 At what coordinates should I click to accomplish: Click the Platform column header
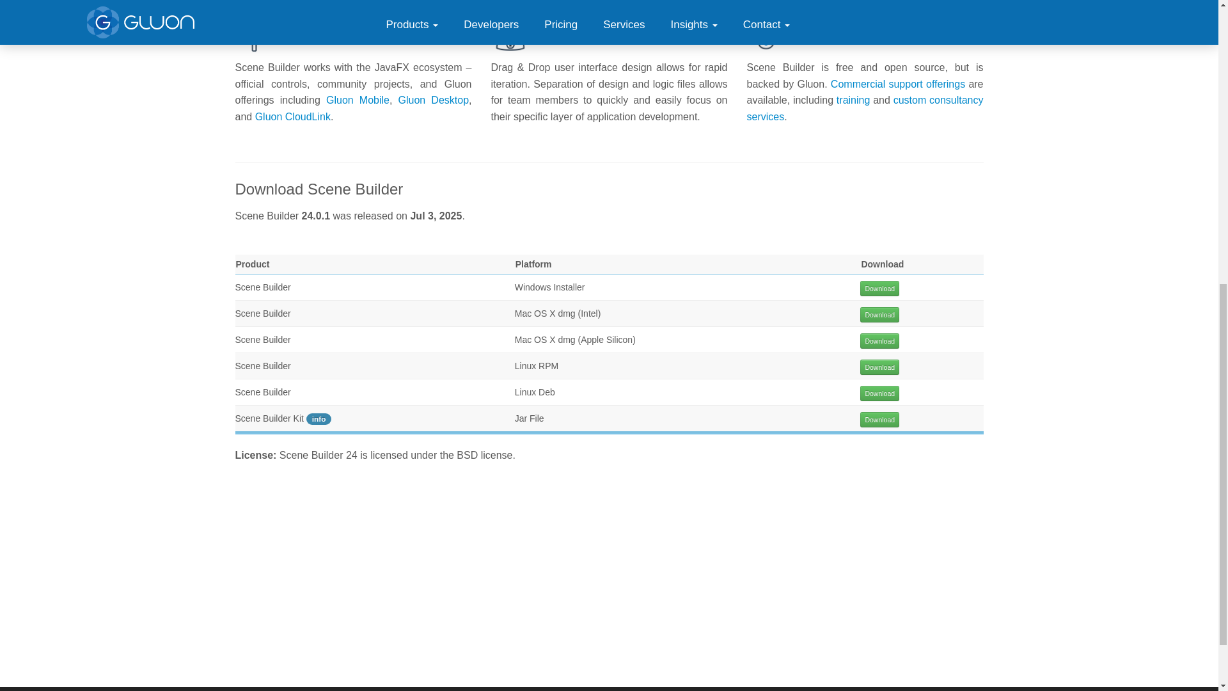click(533, 264)
